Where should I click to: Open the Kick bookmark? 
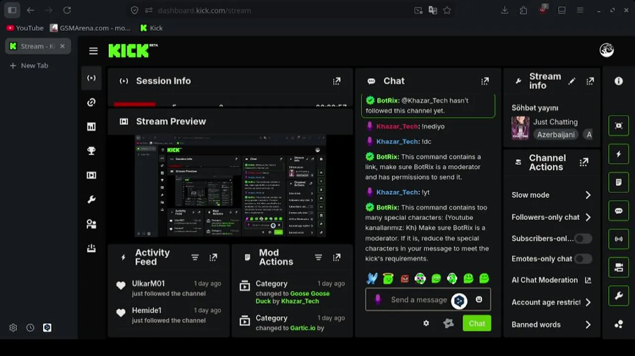[x=151, y=28]
